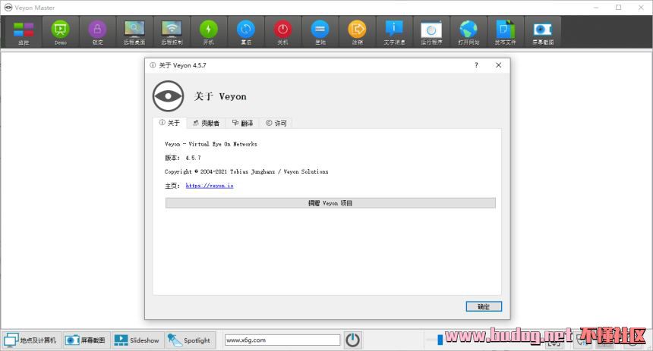Click the 打开网站 open website globe icon
This screenshot has height=351, width=653.
tap(468, 33)
